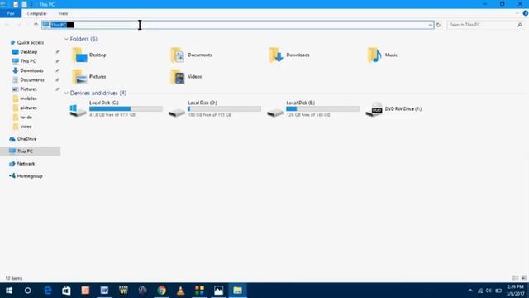Screen dimensions: 529x298
Task: Select Network in navigation pane
Action: [26, 164]
